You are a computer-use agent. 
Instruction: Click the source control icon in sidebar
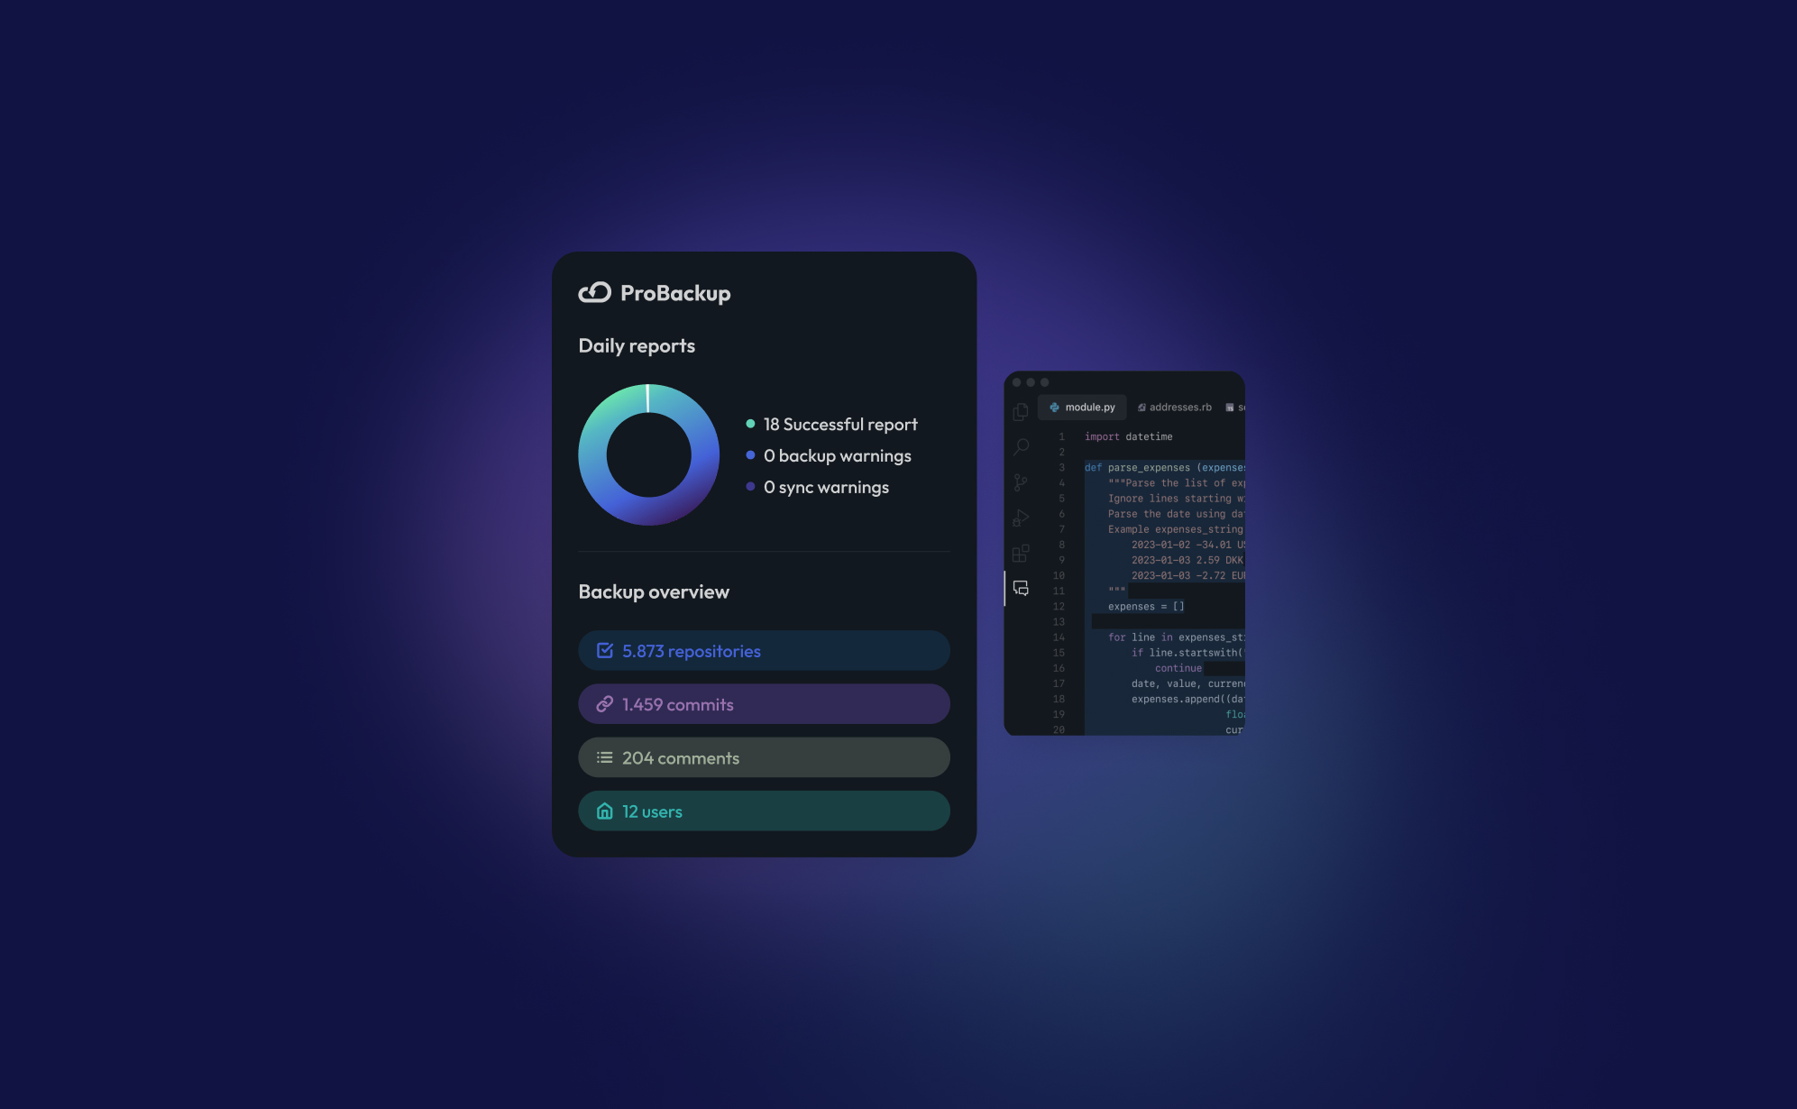1021,480
